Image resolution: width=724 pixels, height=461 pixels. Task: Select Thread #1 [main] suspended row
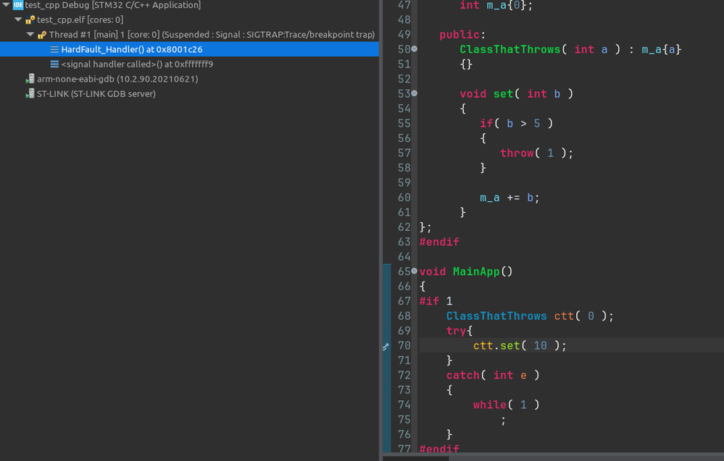pyautogui.click(x=212, y=35)
